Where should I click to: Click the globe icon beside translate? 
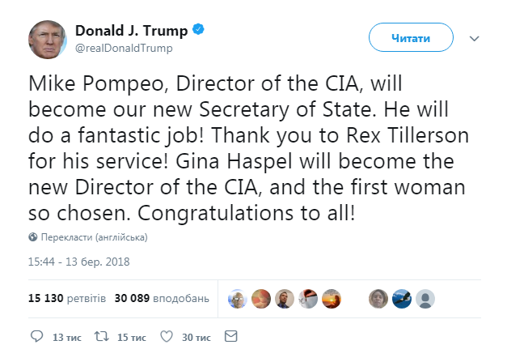click(33, 238)
